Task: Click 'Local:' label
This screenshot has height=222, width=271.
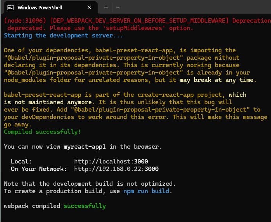Action: click(x=21, y=162)
